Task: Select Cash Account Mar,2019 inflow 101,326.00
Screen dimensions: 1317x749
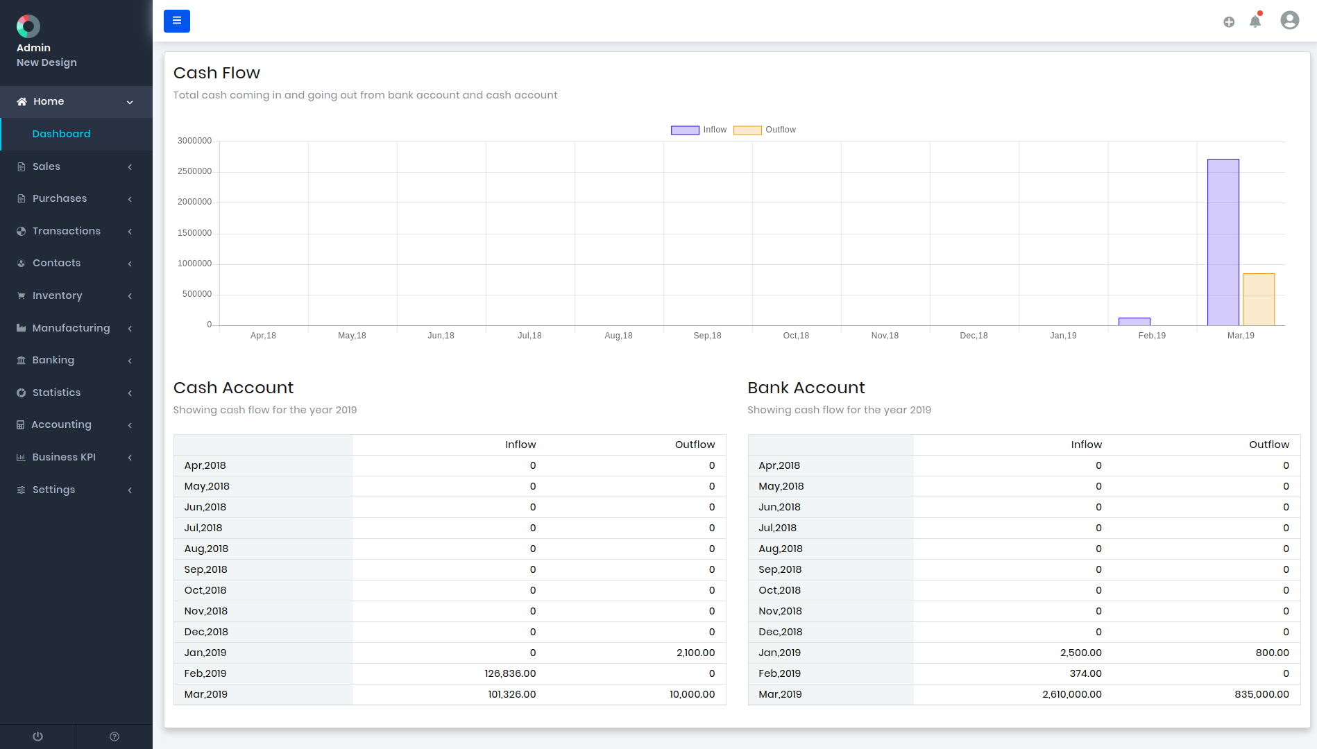Action: (512, 694)
